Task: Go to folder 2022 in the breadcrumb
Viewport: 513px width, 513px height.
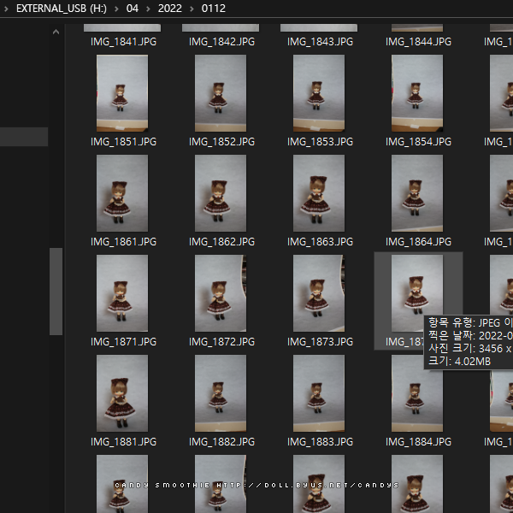Action: pos(169,9)
